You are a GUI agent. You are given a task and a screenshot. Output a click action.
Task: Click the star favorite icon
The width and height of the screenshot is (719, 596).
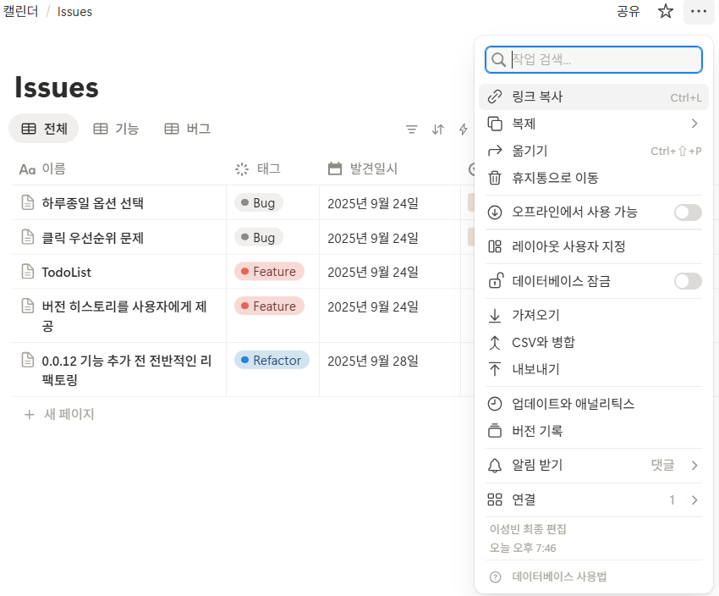[666, 11]
